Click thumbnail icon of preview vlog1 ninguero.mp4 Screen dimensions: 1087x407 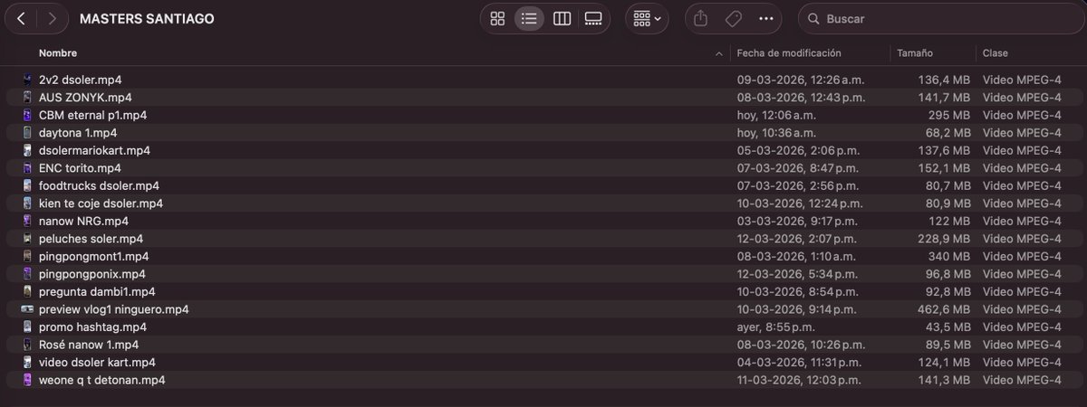coord(28,309)
